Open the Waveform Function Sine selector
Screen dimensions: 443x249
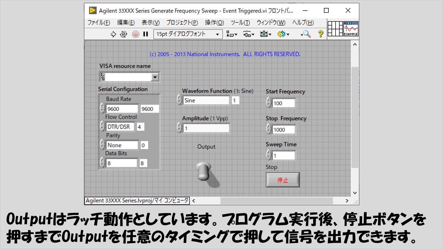click(x=206, y=100)
